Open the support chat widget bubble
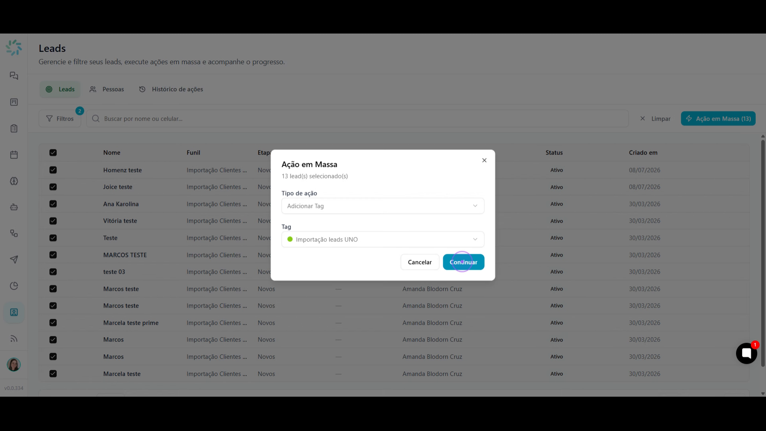 click(746, 353)
